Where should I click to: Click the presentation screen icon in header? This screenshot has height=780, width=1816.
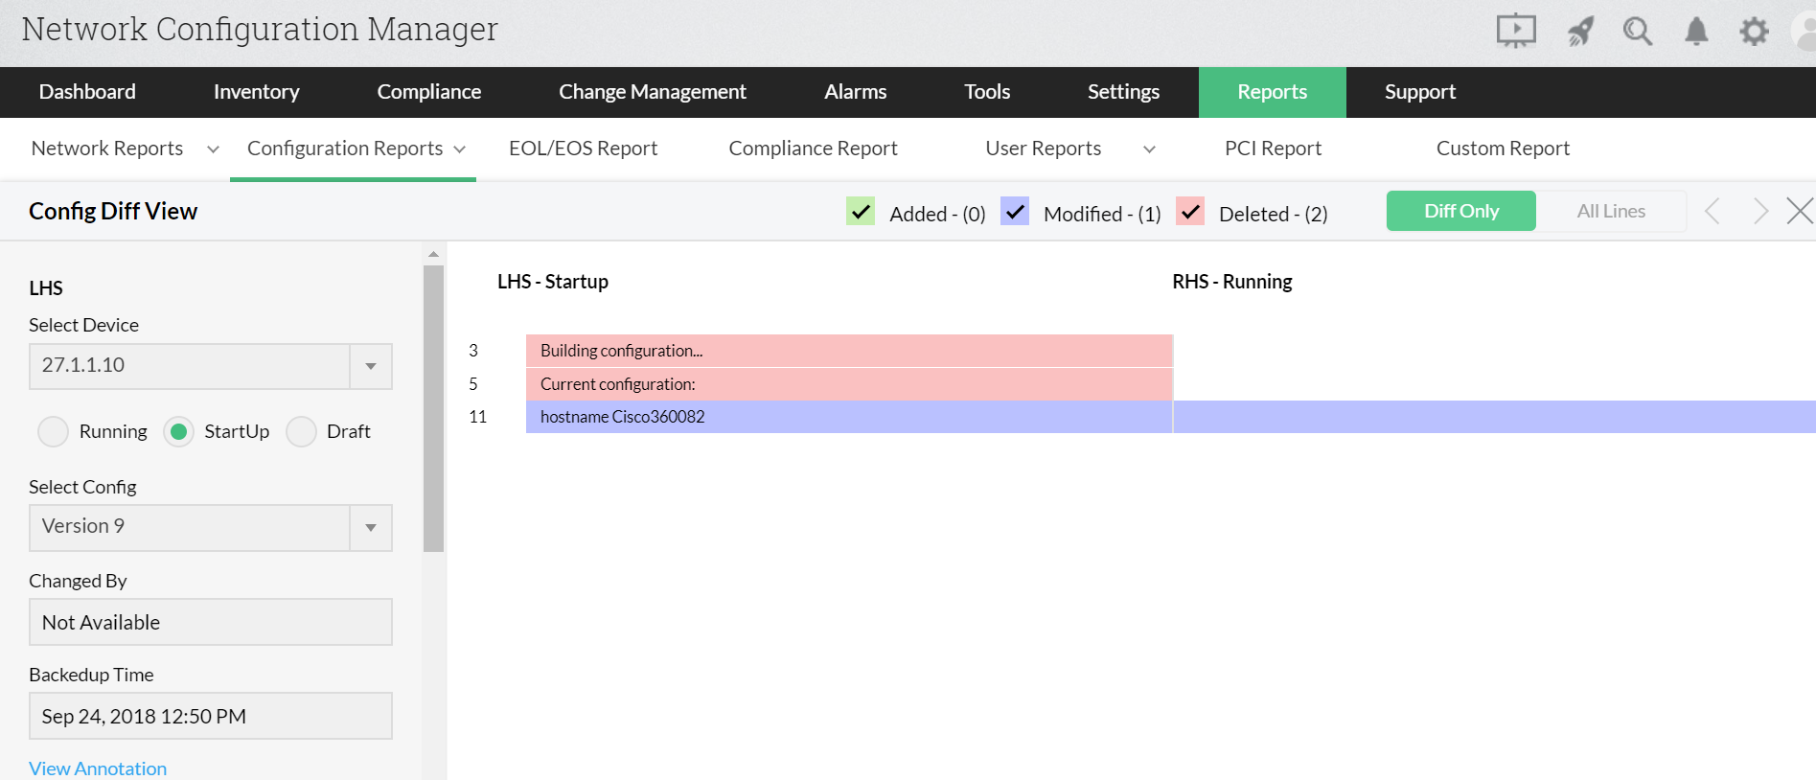pyautogui.click(x=1515, y=31)
